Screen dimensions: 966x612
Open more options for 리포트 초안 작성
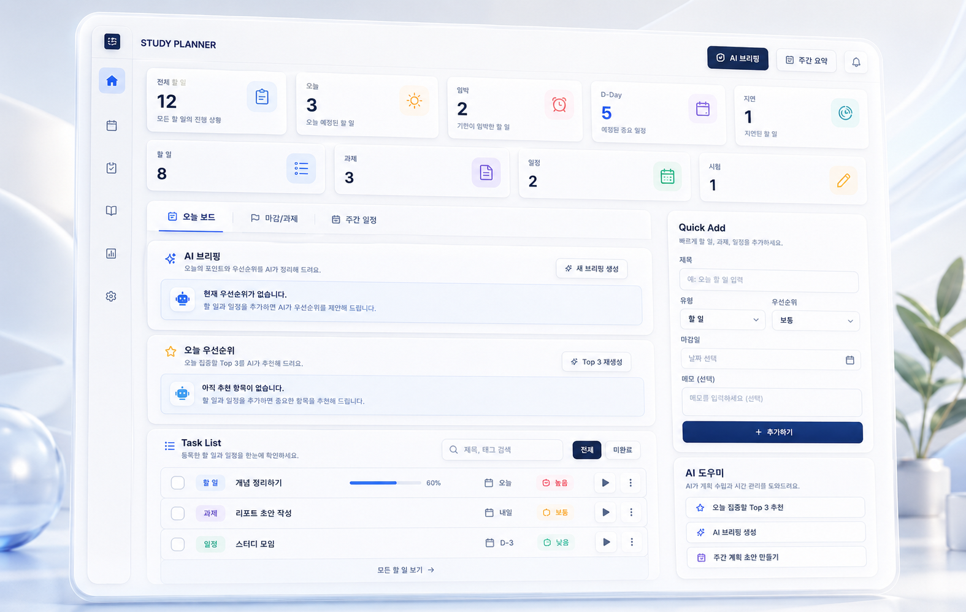coord(631,512)
